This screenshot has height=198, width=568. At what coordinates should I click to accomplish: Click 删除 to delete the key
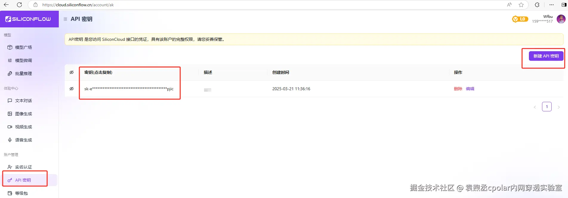pyautogui.click(x=458, y=89)
